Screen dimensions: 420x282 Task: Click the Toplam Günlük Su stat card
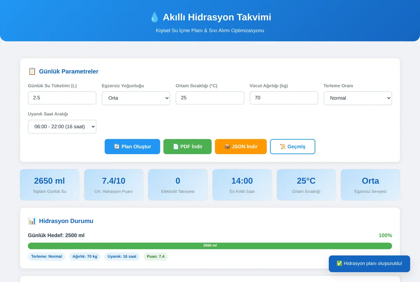click(x=49, y=185)
